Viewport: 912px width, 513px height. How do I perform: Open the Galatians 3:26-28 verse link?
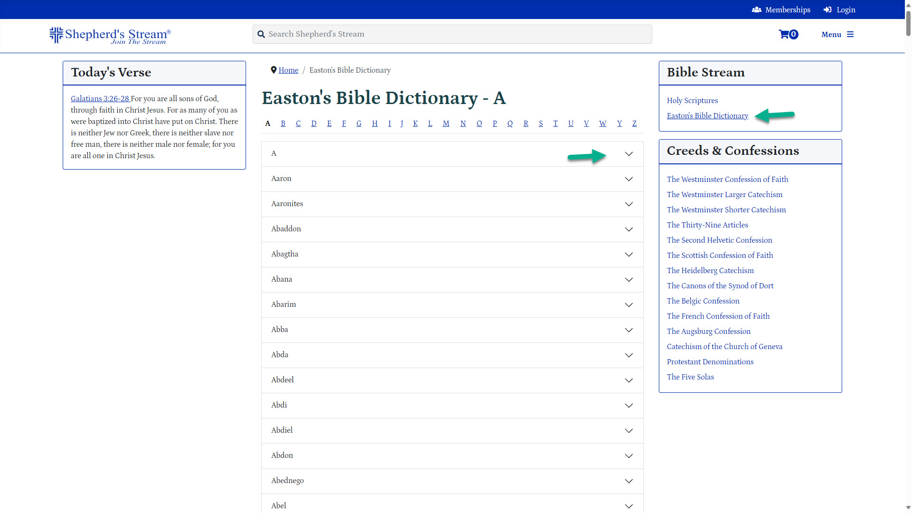[100, 98]
